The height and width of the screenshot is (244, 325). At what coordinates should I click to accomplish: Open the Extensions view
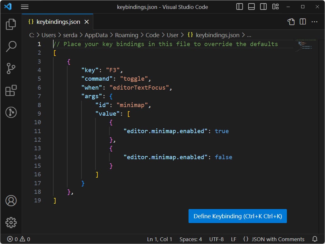click(x=11, y=91)
